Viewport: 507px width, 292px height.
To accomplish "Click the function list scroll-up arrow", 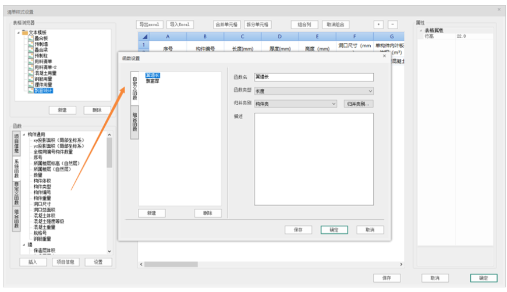I will (109, 134).
